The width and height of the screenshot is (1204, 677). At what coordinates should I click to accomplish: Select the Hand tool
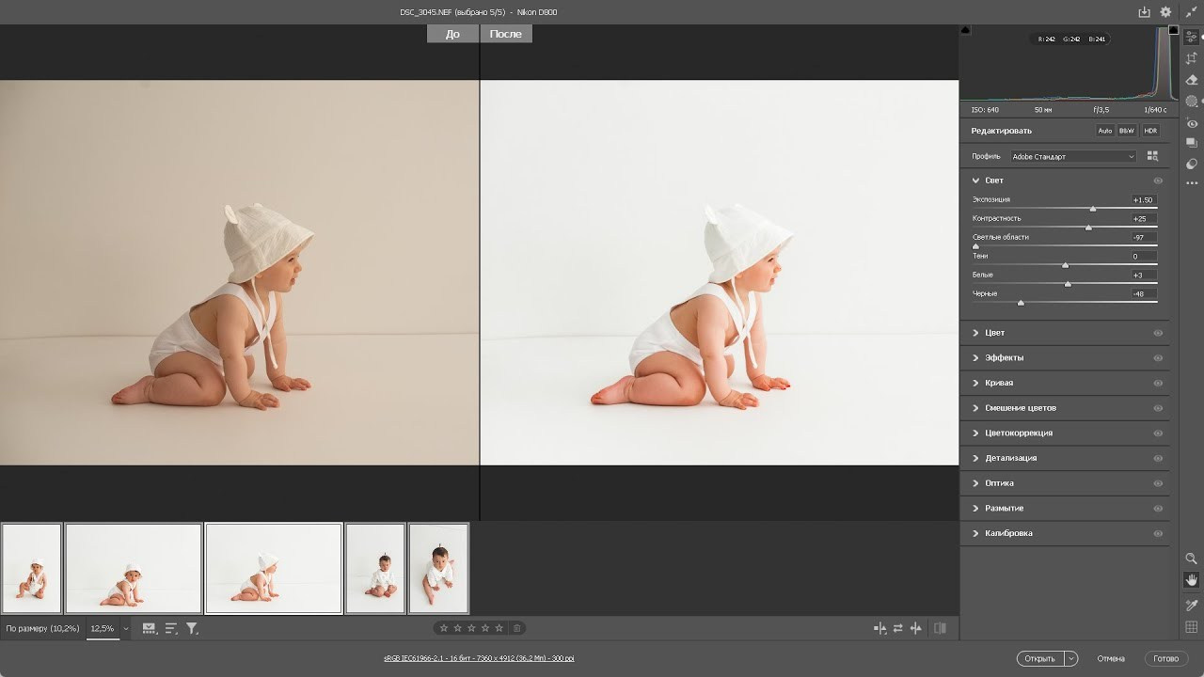(1191, 579)
